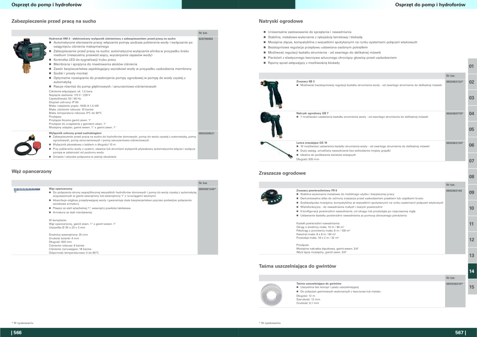Click the armored hose product image
Viewport: 477px width, 337px height.
tap(27, 190)
